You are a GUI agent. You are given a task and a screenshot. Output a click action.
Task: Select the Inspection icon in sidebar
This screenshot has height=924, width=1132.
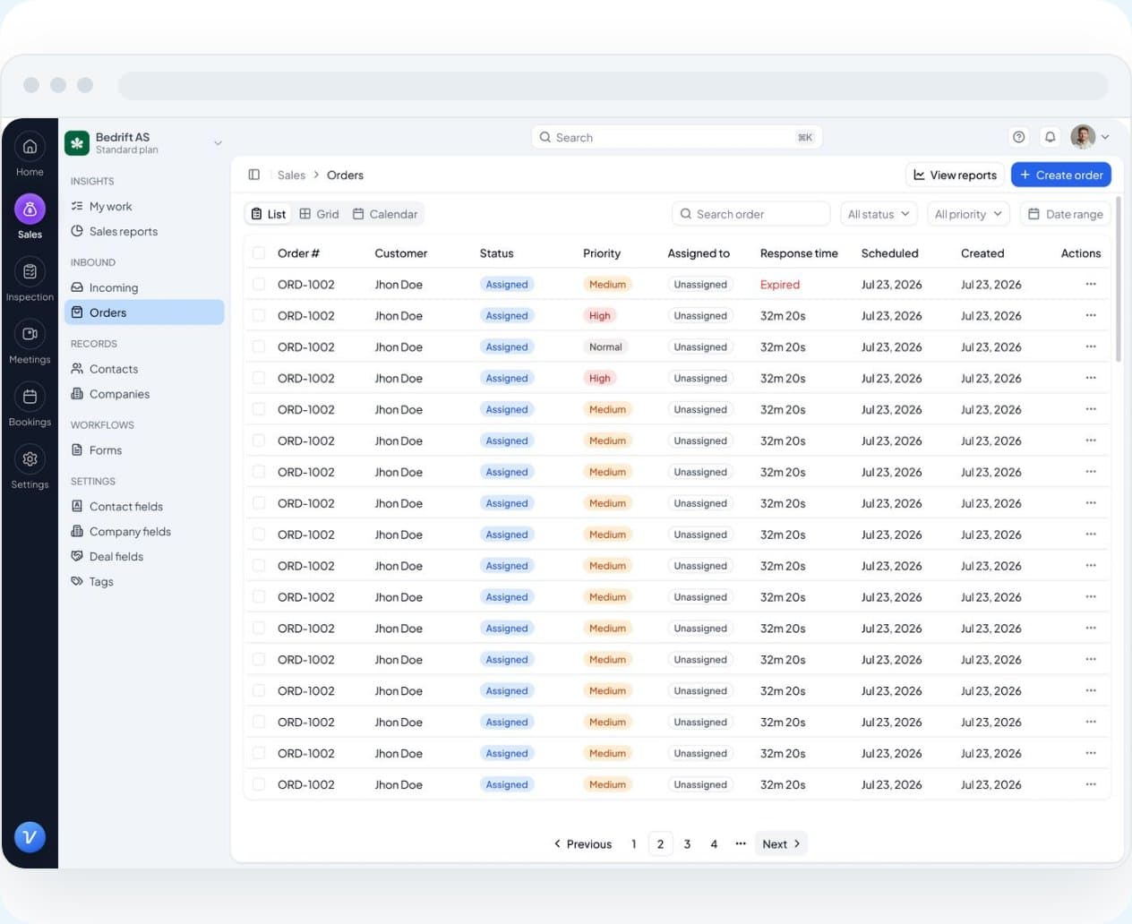point(30,271)
